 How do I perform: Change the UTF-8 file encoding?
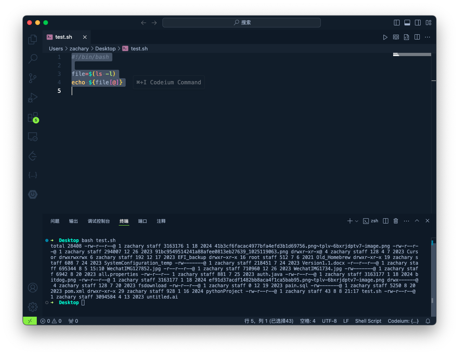tap(329, 321)
